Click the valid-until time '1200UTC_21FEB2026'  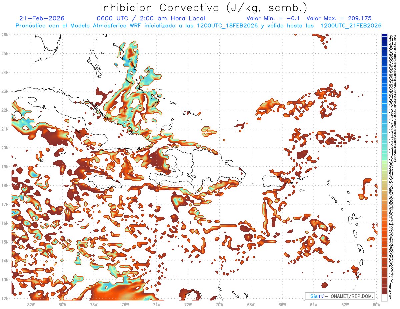point(351,26)
